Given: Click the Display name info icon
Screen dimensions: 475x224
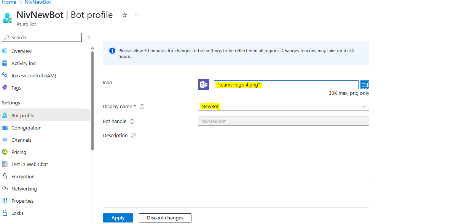Looking at the screenshot, I should point(142,107).
